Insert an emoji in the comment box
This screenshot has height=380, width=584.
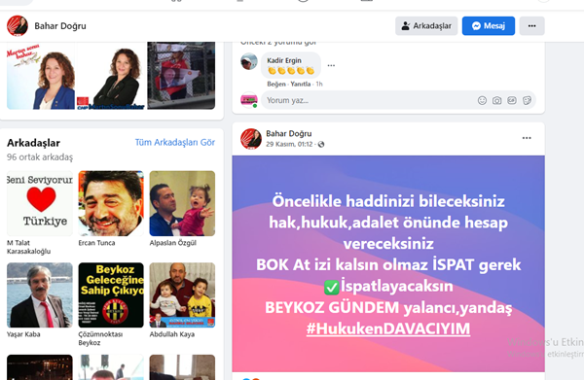482,100
